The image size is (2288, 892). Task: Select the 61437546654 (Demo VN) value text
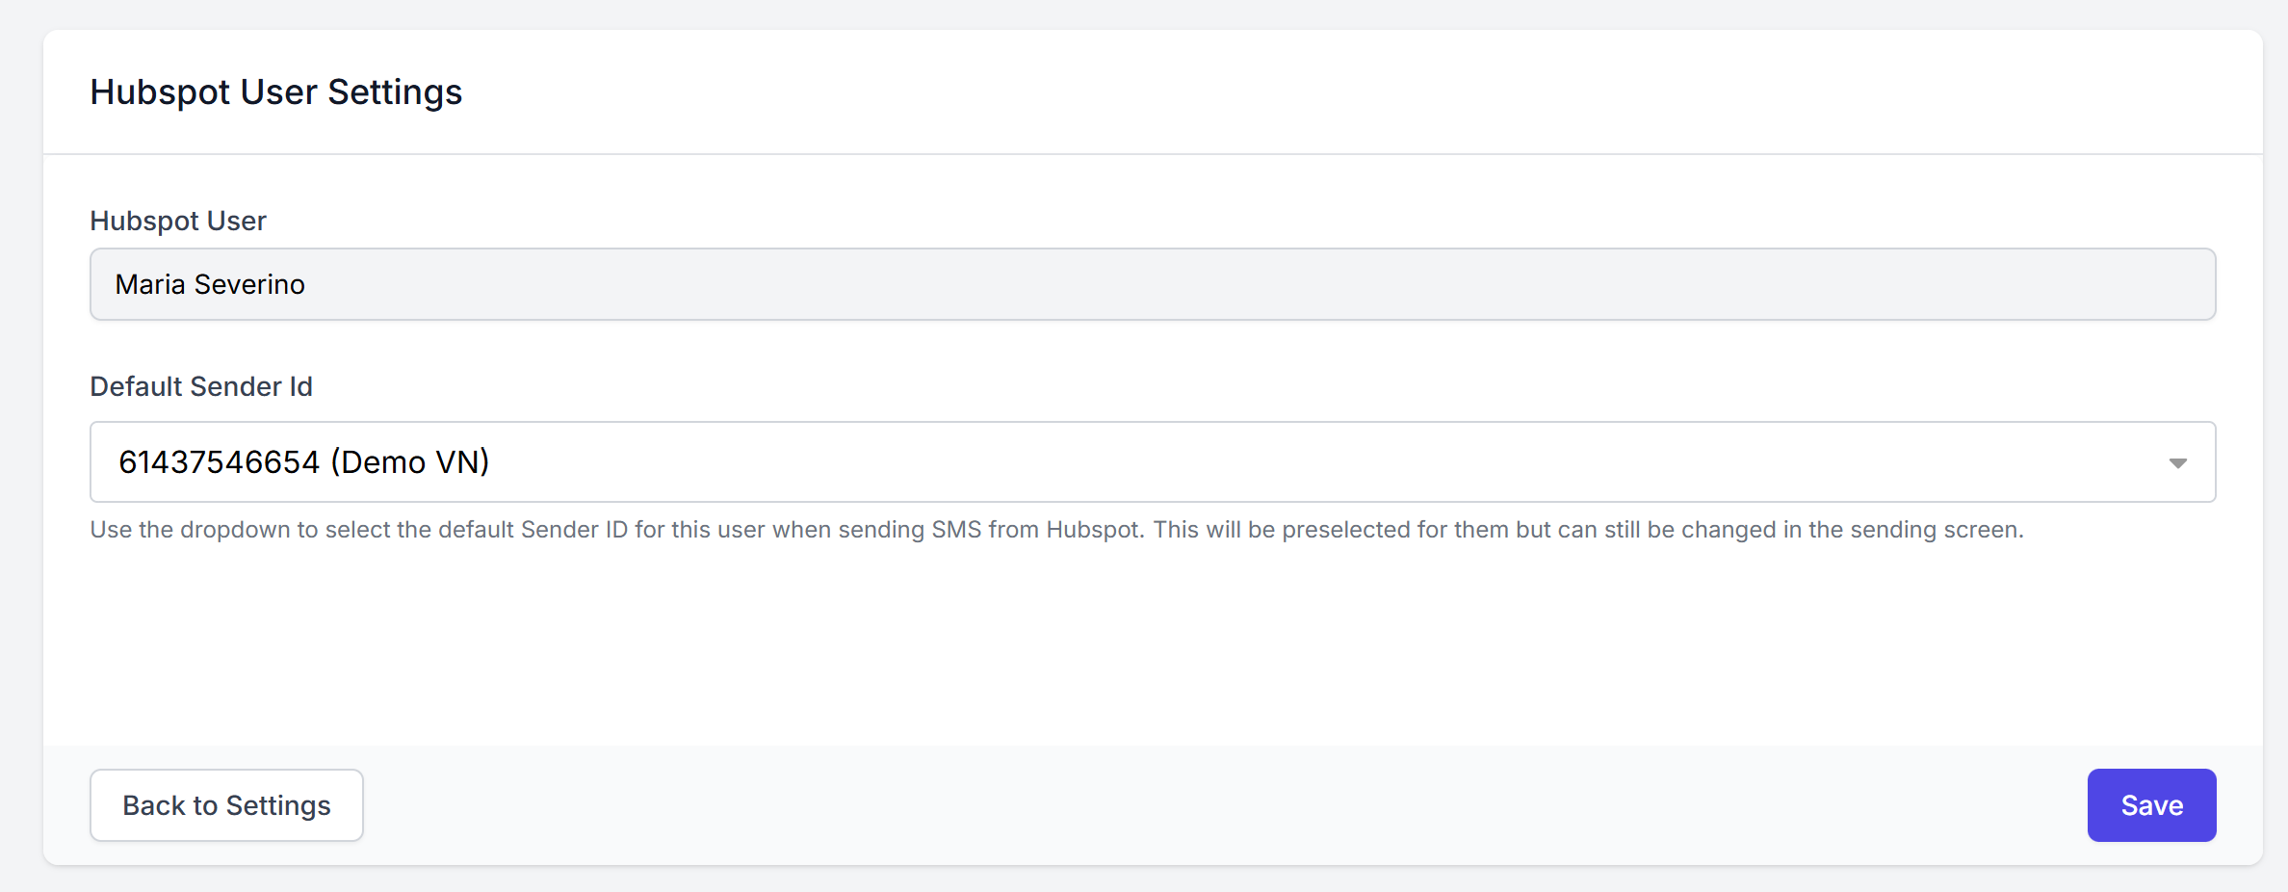click(303, 462)
